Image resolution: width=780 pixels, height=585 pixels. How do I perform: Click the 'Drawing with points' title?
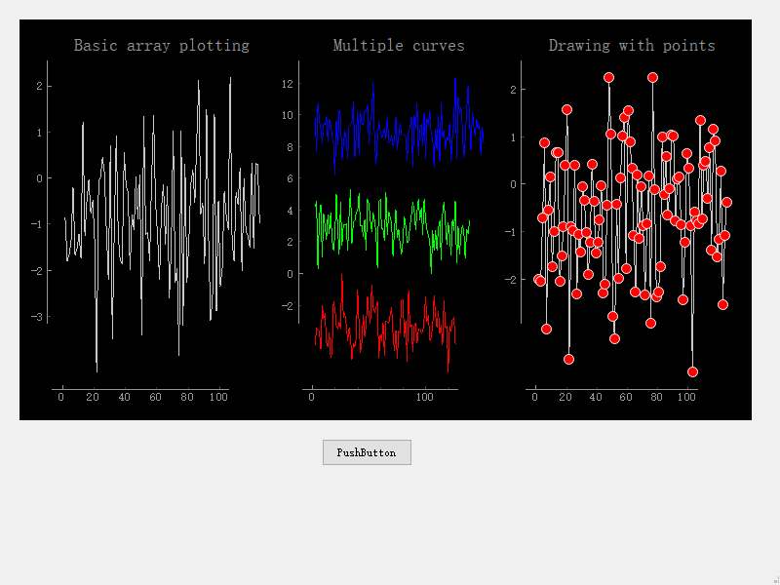pos(632,45)
